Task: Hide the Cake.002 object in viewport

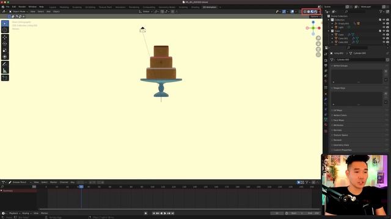Action: [384, 42]
